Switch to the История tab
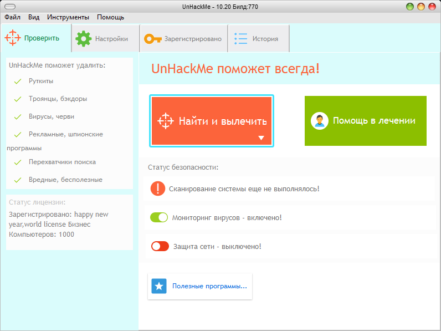 pyautogui.click(x=259, y=39)
